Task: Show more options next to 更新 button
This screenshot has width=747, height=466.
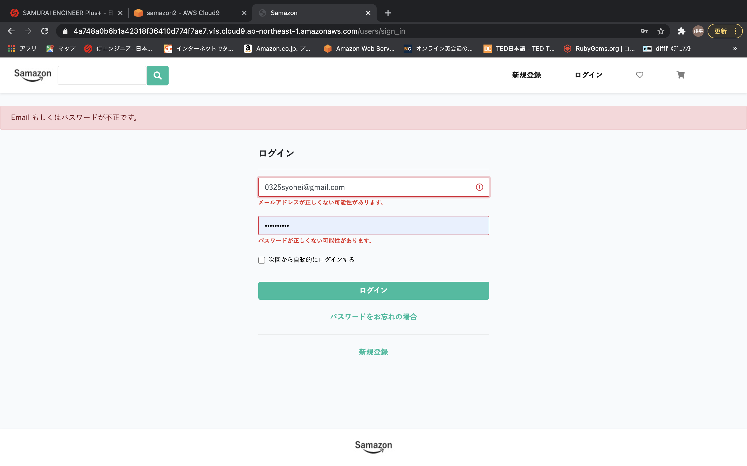Action: (x=736, y=31)
